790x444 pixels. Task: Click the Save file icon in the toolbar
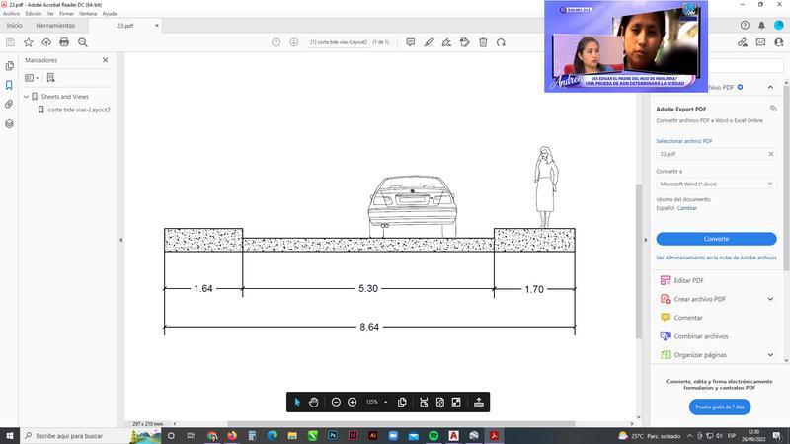(x=10, y=42)
